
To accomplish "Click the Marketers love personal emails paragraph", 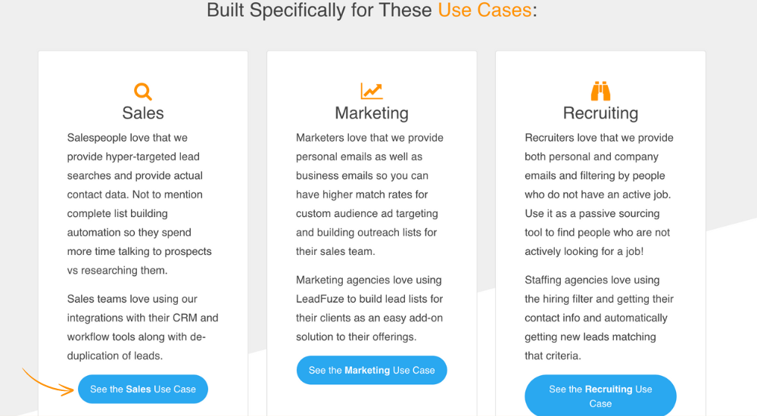I will coord(369,194).
